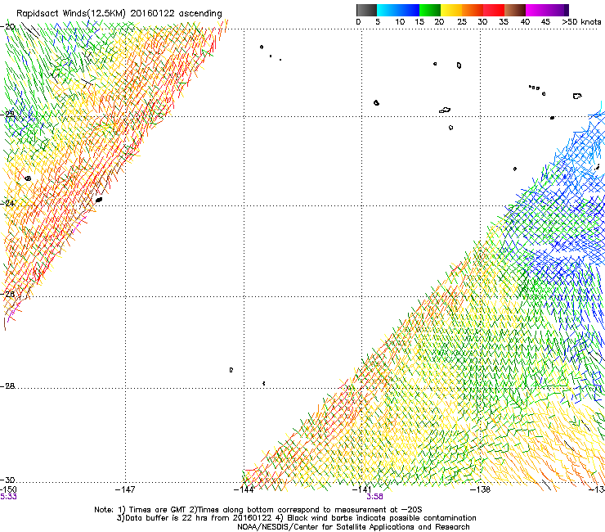
Task: Click the -141 longitude axis label
Action: 361,489
